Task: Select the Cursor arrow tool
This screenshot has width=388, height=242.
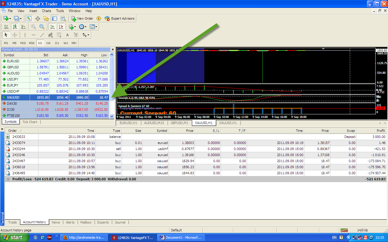Action: [6, 35]
